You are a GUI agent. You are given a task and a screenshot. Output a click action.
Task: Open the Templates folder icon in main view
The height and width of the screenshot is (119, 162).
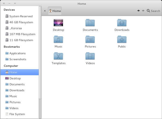58,56
